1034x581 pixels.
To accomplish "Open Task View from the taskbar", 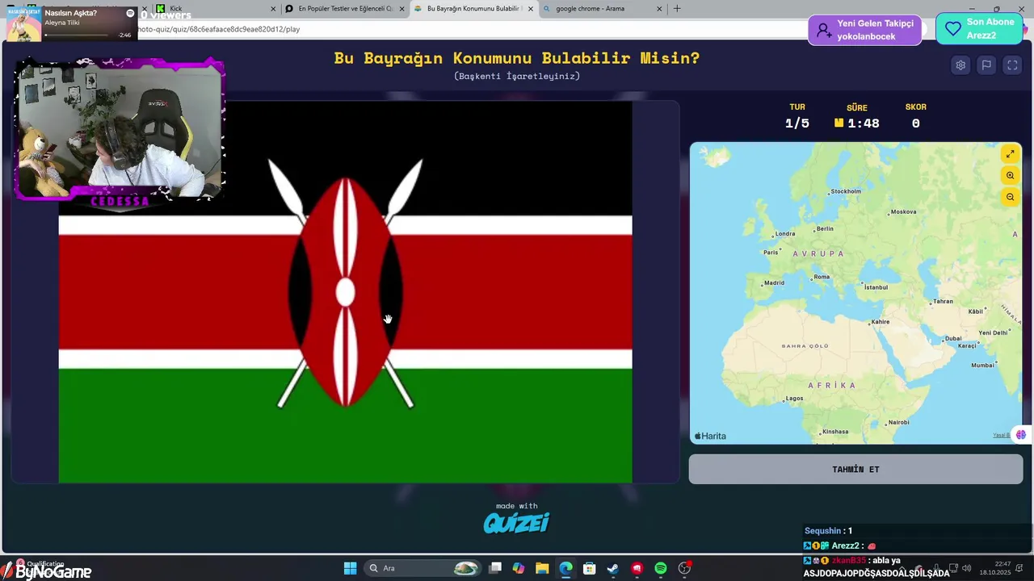I will pyautogui.click(x=495, y=568).
